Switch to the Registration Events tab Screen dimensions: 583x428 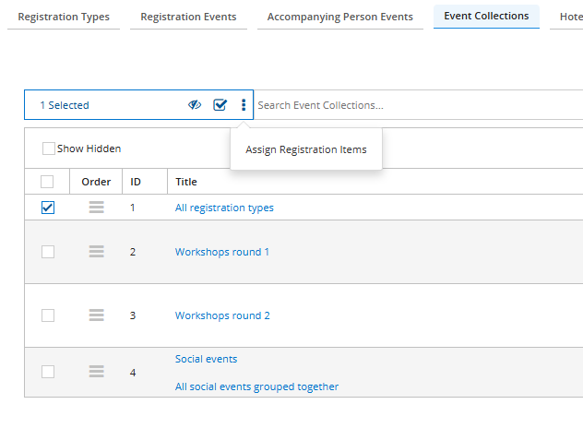[188, 18]
